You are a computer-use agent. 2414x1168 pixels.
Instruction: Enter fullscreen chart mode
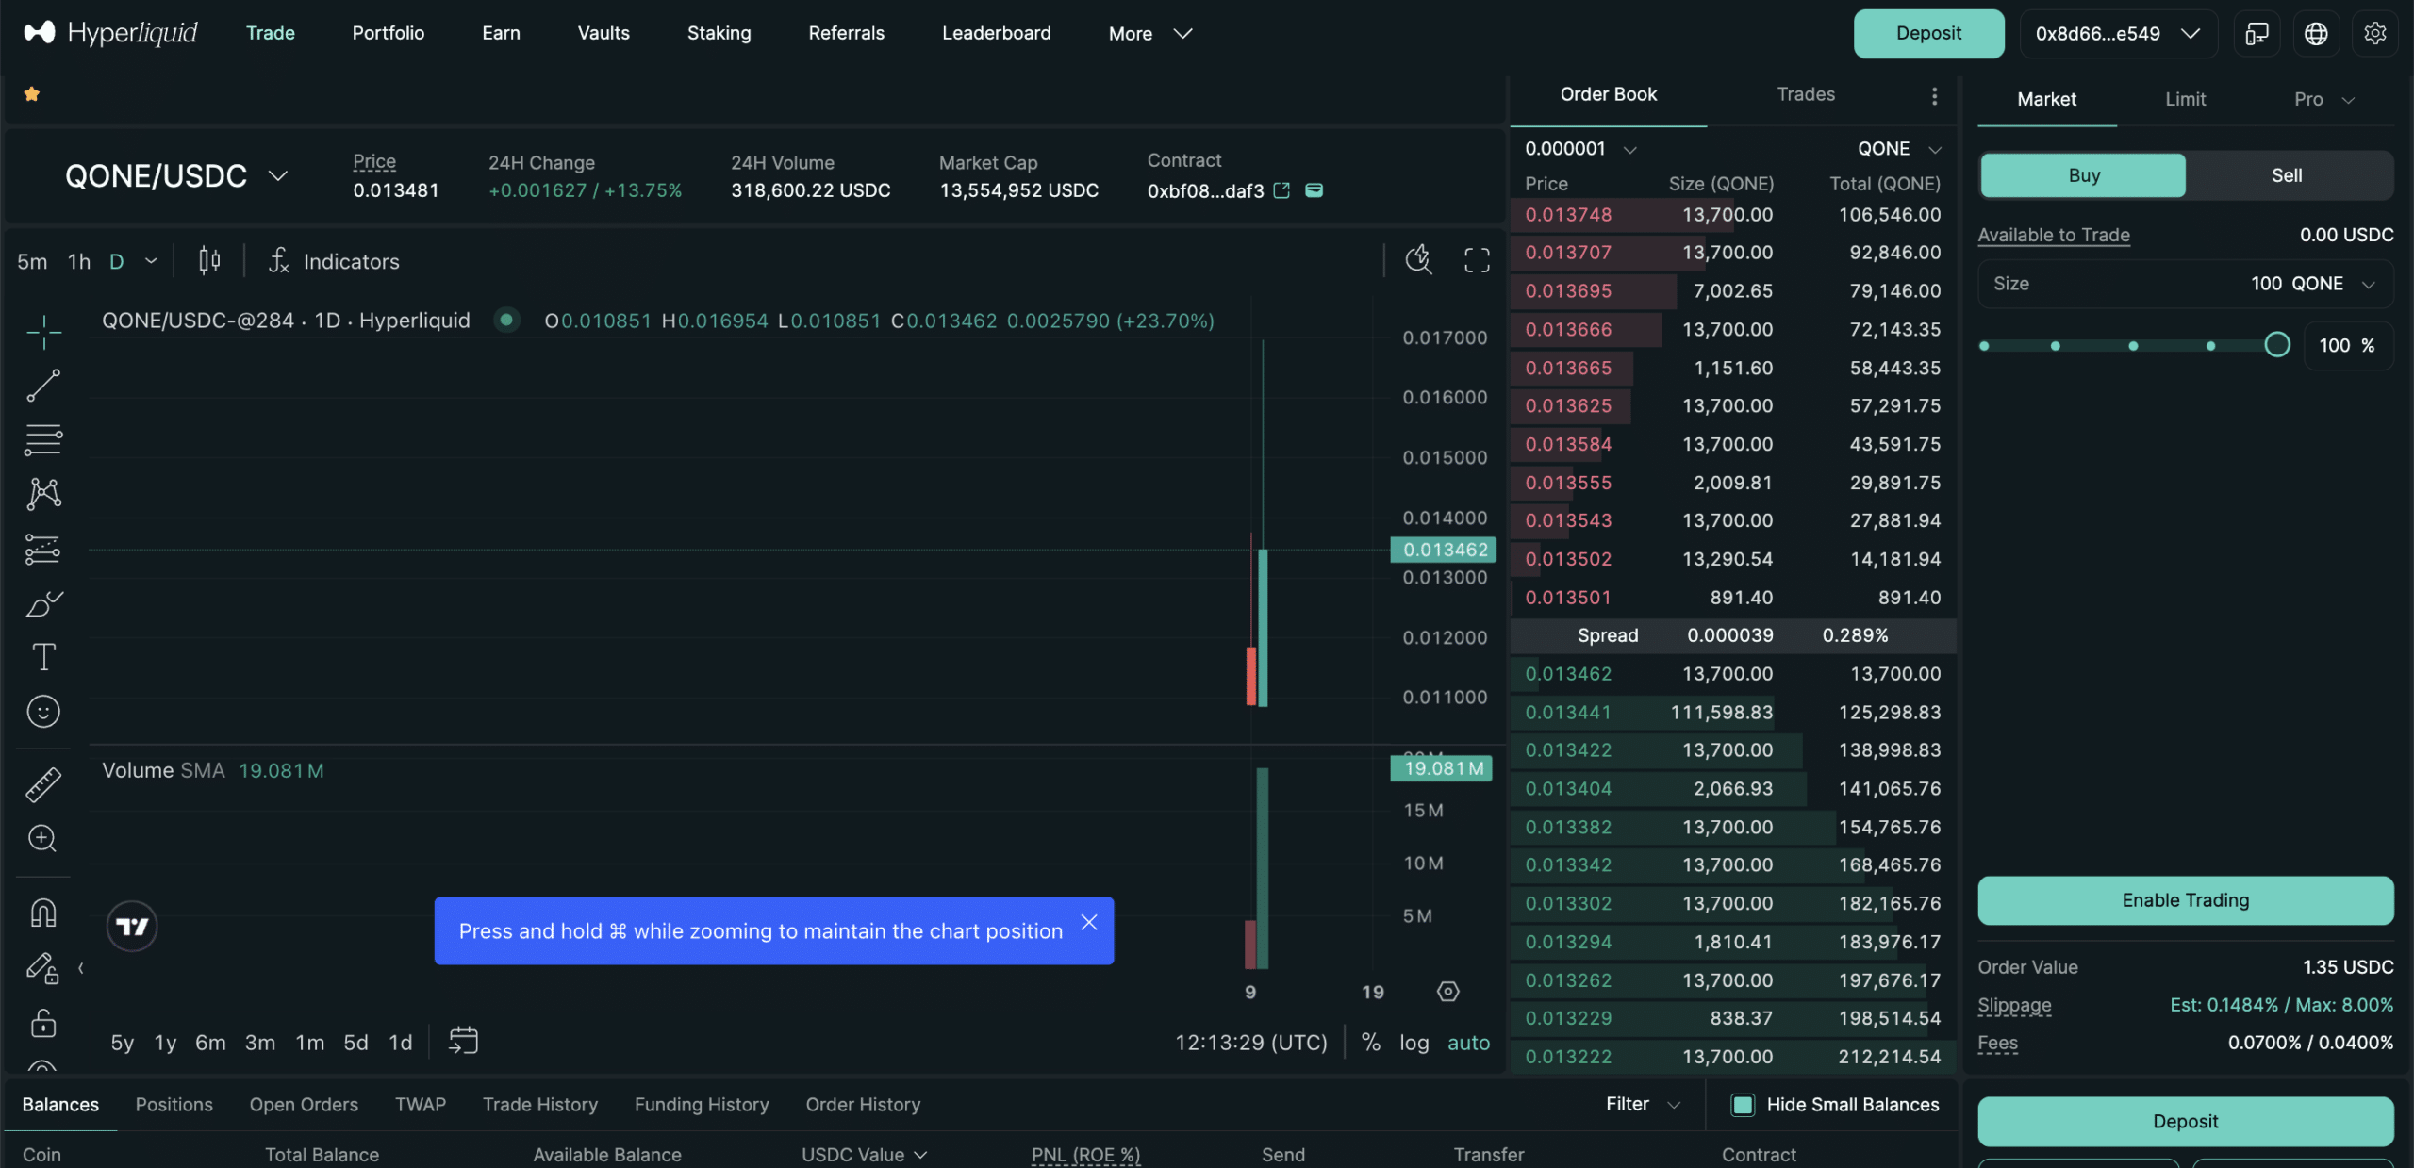[1477, 260]
